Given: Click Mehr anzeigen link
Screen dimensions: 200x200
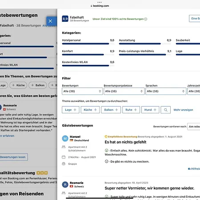Looking at the screenshot, I should (x=183, y=110).
